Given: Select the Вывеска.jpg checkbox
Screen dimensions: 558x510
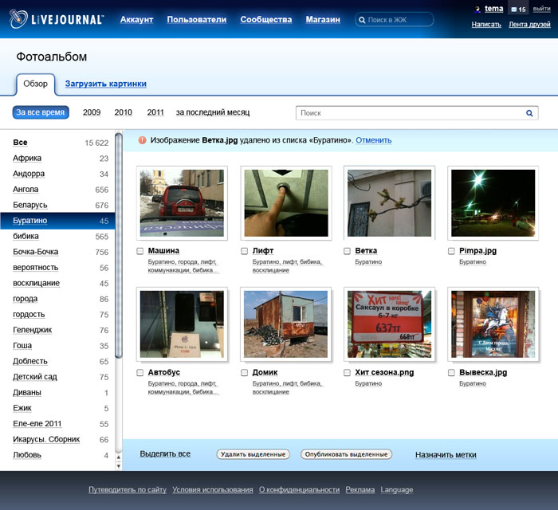Looking at the screenshot, I should (452, 372).
